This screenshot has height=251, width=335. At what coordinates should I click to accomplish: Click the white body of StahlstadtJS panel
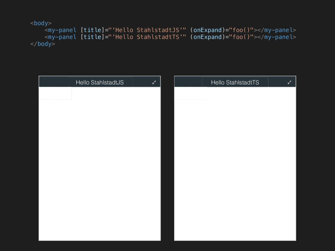click(x=99, y=164)
